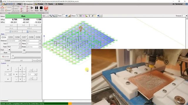188x105 pixels.
Task: Select the ruler measuring tool
Action: click(69, 16)
